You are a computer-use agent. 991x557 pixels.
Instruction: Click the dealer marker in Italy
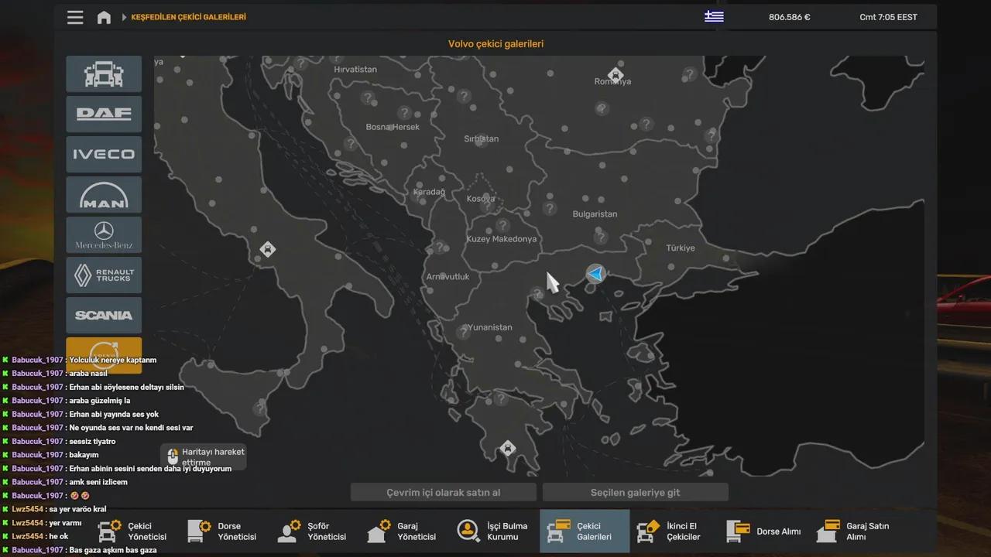pyautogui.click(x=267, y=249)
